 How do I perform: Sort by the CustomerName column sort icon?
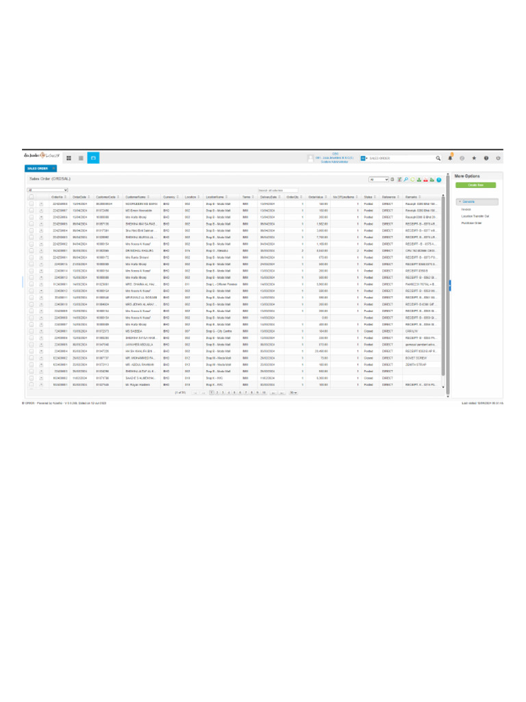(x=149, y=197)
